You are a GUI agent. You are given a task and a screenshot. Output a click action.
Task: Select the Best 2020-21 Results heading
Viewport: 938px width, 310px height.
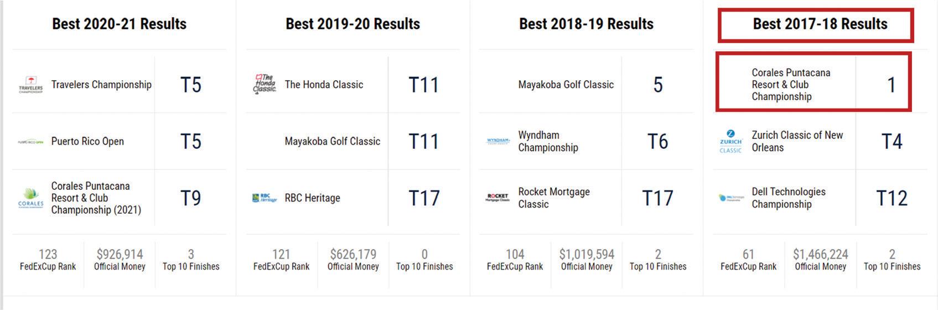pos(119,24)
